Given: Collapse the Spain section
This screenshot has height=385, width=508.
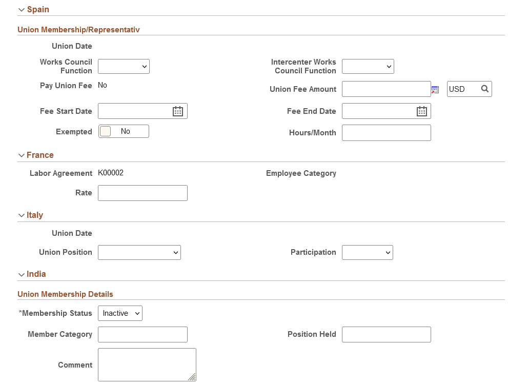Looking at the screenshot, I should click(x=21, y=9).
